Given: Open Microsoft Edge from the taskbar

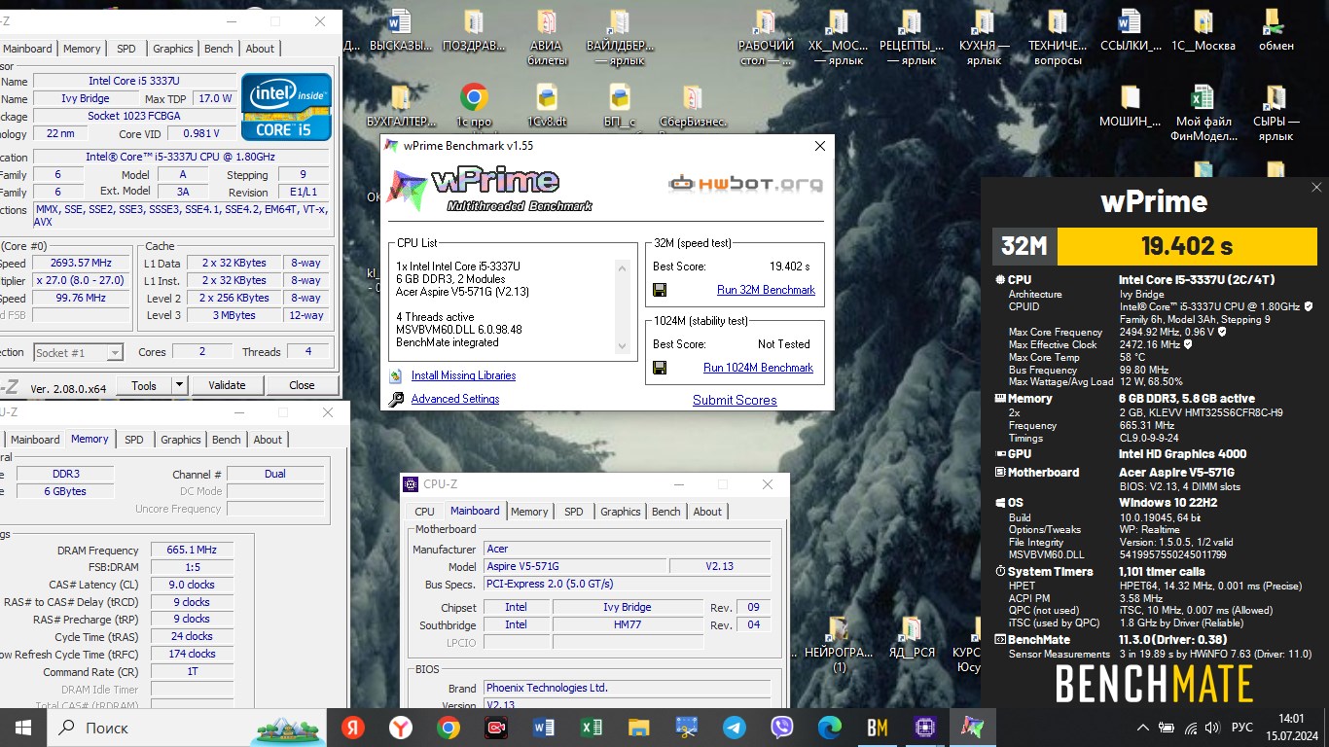Looking at the screenshot, I should click(x=829, y=727).
